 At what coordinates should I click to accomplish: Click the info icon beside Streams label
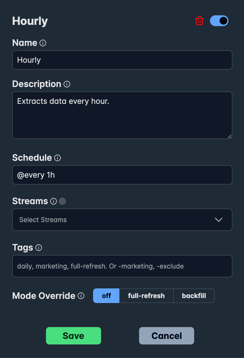[53, 201]
